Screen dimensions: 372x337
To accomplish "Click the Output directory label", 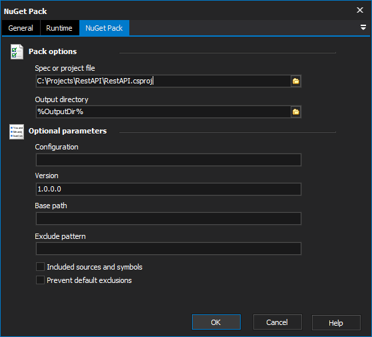I will (62, 99).
